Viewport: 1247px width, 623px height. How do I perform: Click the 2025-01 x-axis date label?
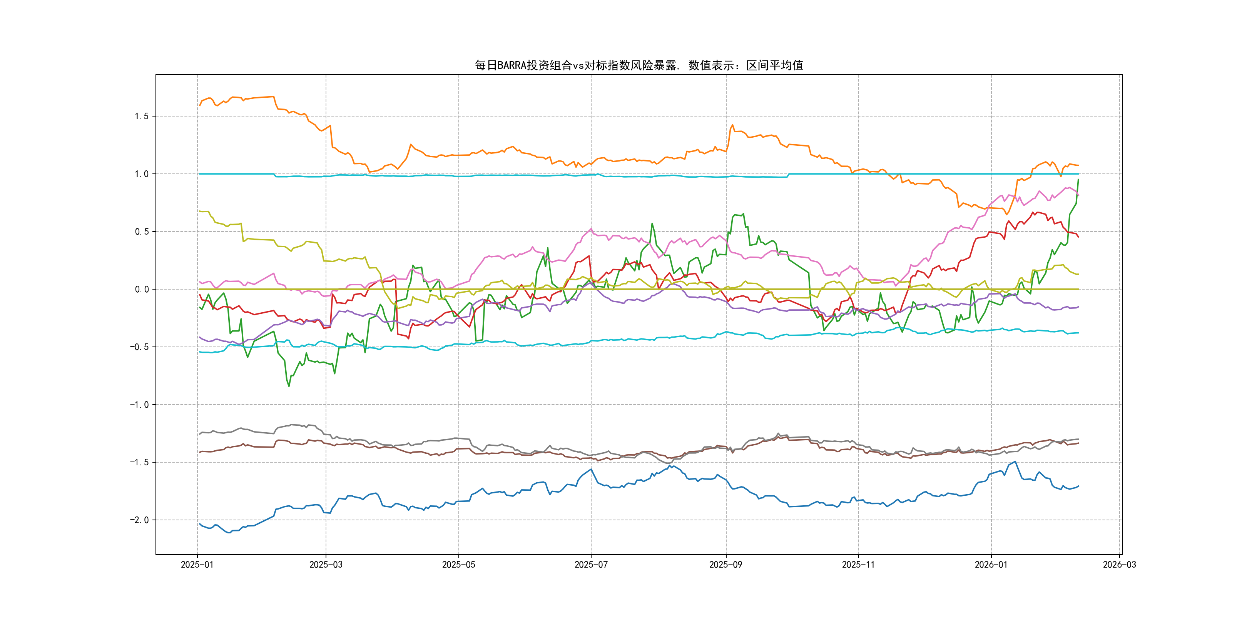(197, 565)
